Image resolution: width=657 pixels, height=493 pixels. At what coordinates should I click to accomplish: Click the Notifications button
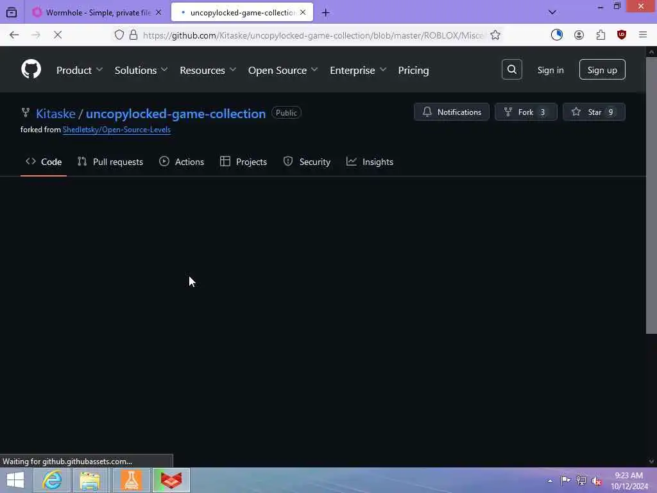[x=451, y=112]
